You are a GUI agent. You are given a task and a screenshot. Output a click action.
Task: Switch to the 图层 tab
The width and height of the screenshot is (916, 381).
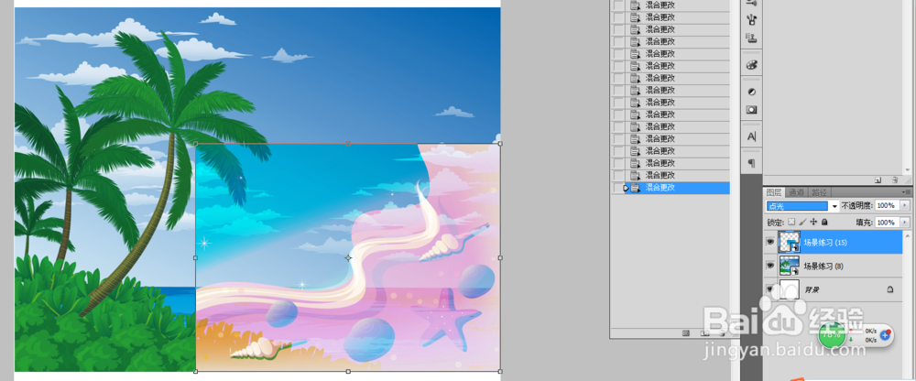pyautogui.click(x=774, y=192)
